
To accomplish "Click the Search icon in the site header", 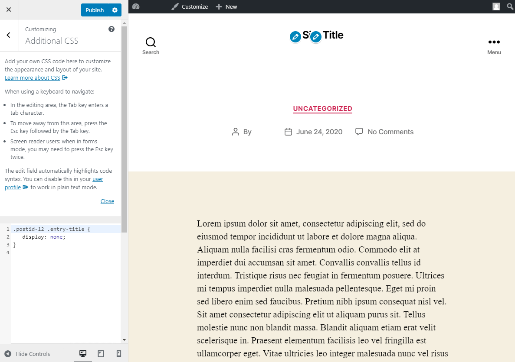I will pyautogui.click(x=151, y=42).
